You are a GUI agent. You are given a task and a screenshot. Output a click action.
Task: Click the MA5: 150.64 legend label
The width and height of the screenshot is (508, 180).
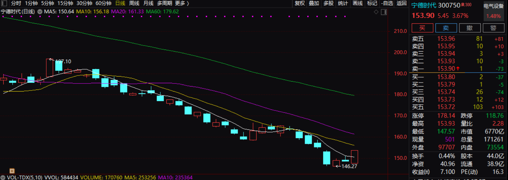[59, 12]
